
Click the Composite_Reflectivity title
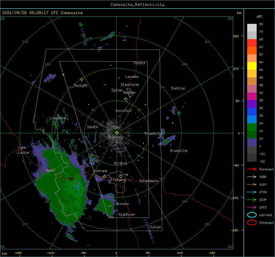pyautogui.click(x=137, y=5)
